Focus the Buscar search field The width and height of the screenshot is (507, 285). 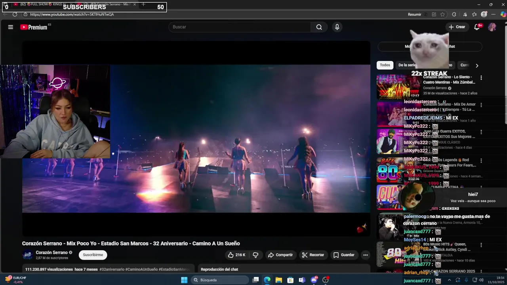(240, 27)
